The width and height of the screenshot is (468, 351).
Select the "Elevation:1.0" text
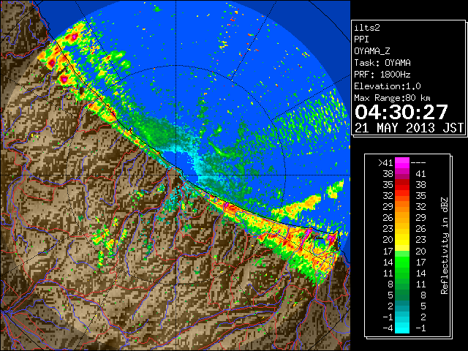point(388,86)
